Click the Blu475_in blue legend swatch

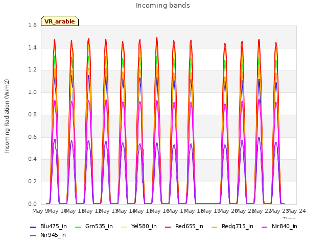pos(33,227)
